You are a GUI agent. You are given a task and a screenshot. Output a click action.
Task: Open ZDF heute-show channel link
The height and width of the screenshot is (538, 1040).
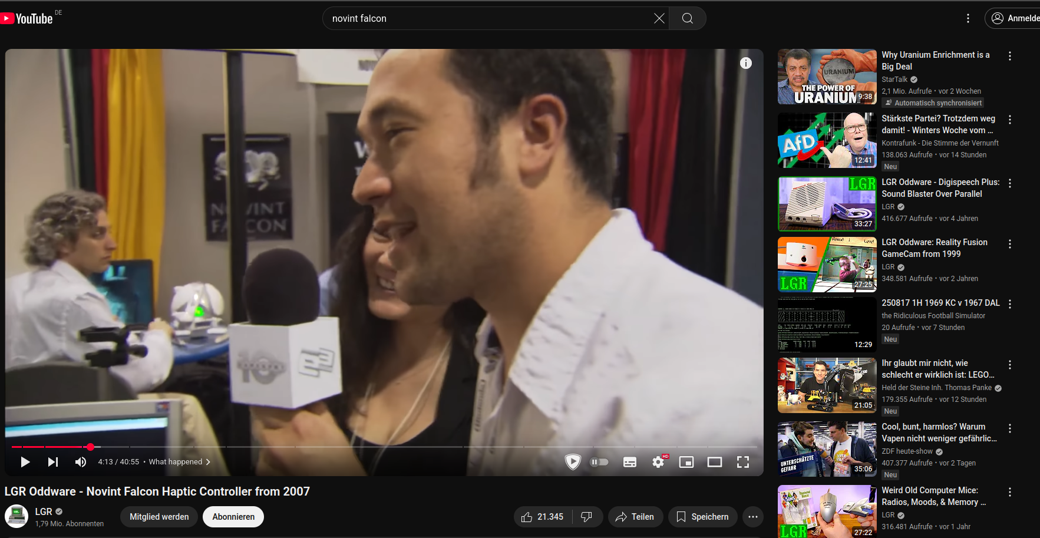(x=907, y=451)
